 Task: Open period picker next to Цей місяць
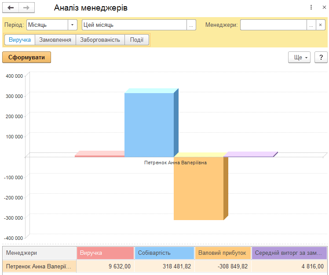pos(191,25)
